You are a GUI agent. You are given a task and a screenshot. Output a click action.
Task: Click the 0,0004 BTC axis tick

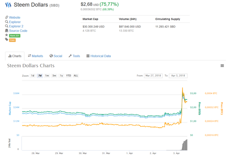coord(211,93)
